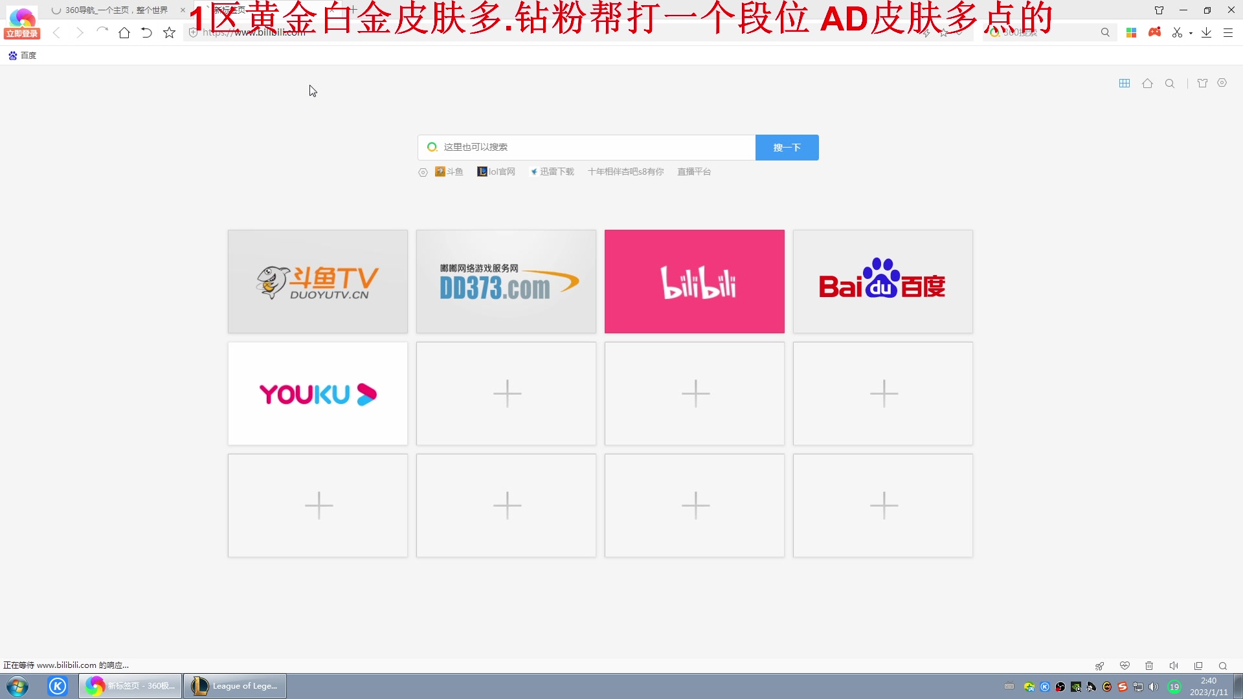Open the 迅雷下载 quick link

[552, 172]
